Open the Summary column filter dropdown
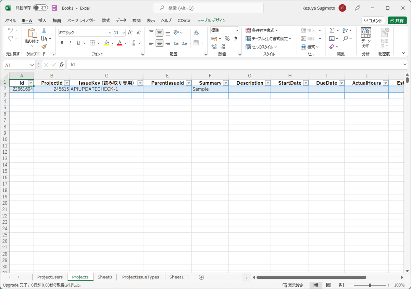Image resolution: width=411 pixels, height=289 pixels. click(225, 83)
